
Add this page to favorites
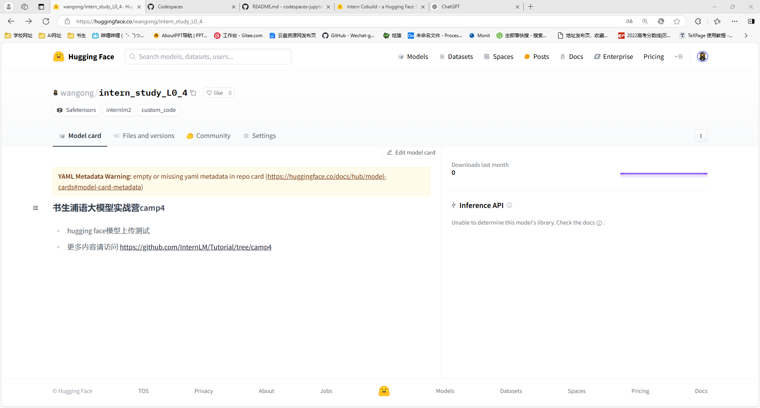pos(677,21)
